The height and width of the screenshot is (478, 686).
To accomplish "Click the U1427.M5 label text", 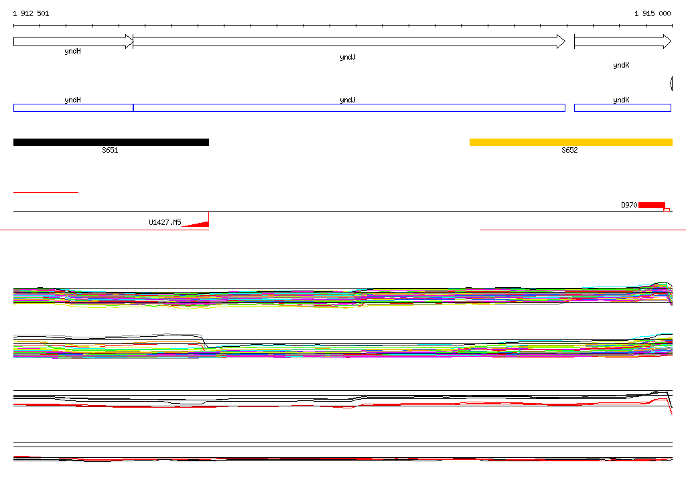I will pyautogui.click(x=165, y=222).
